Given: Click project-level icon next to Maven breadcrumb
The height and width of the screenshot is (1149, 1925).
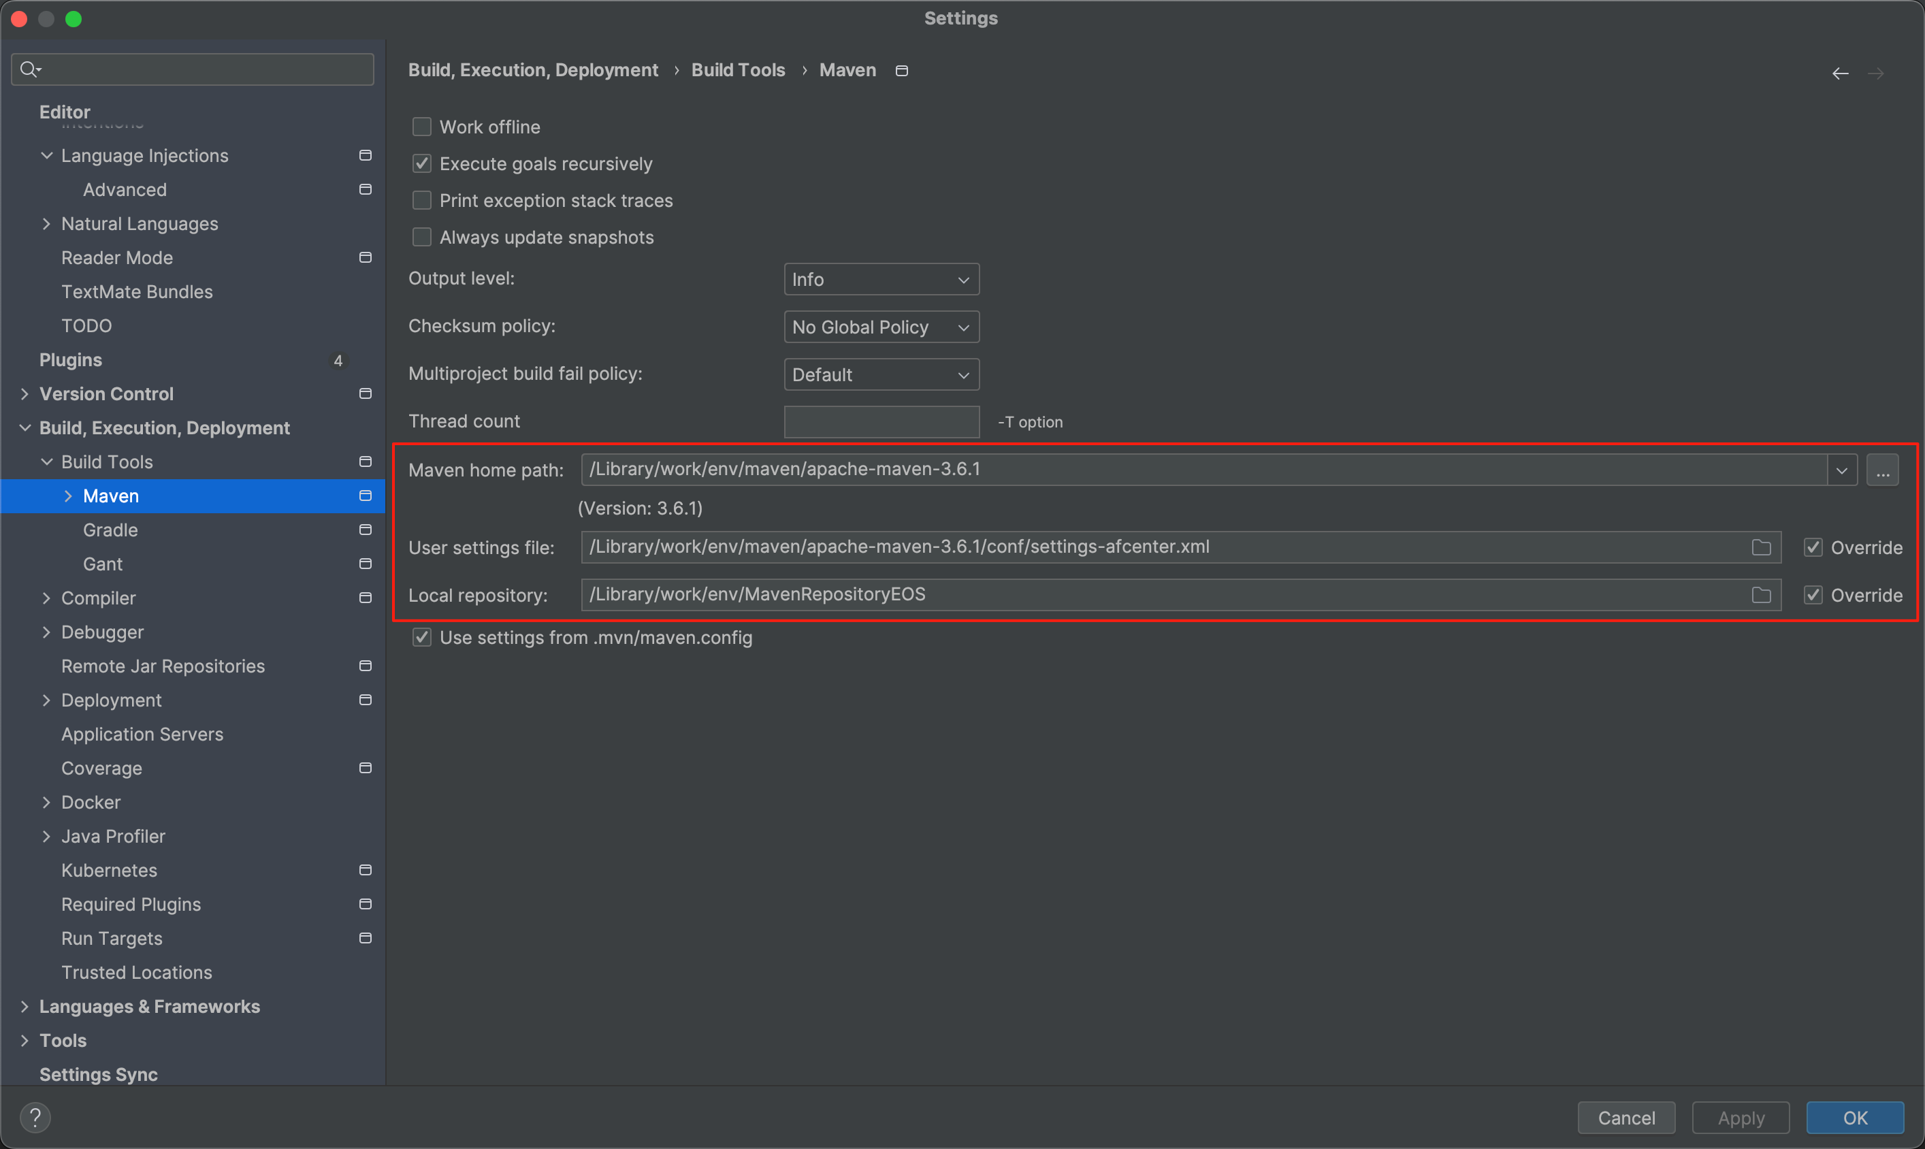Looking at the screenshot, I should (x=902, y=71).
